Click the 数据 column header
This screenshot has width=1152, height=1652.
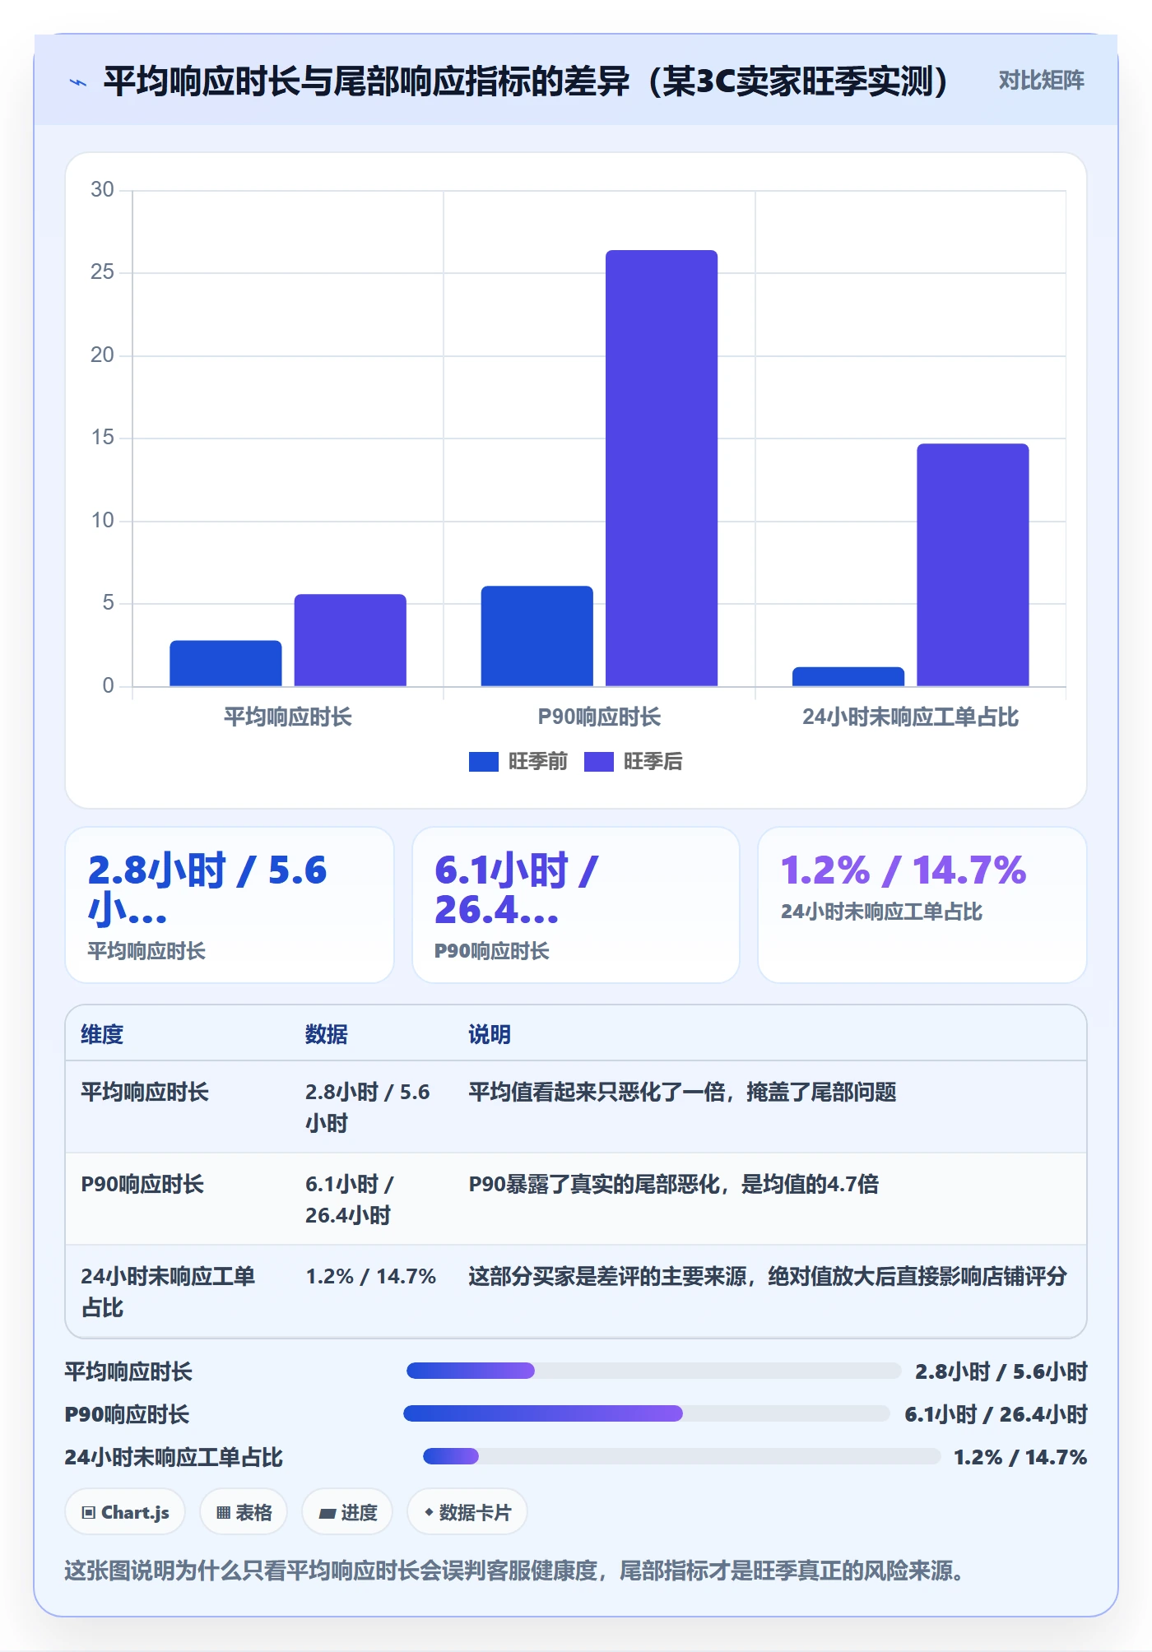327,1034
